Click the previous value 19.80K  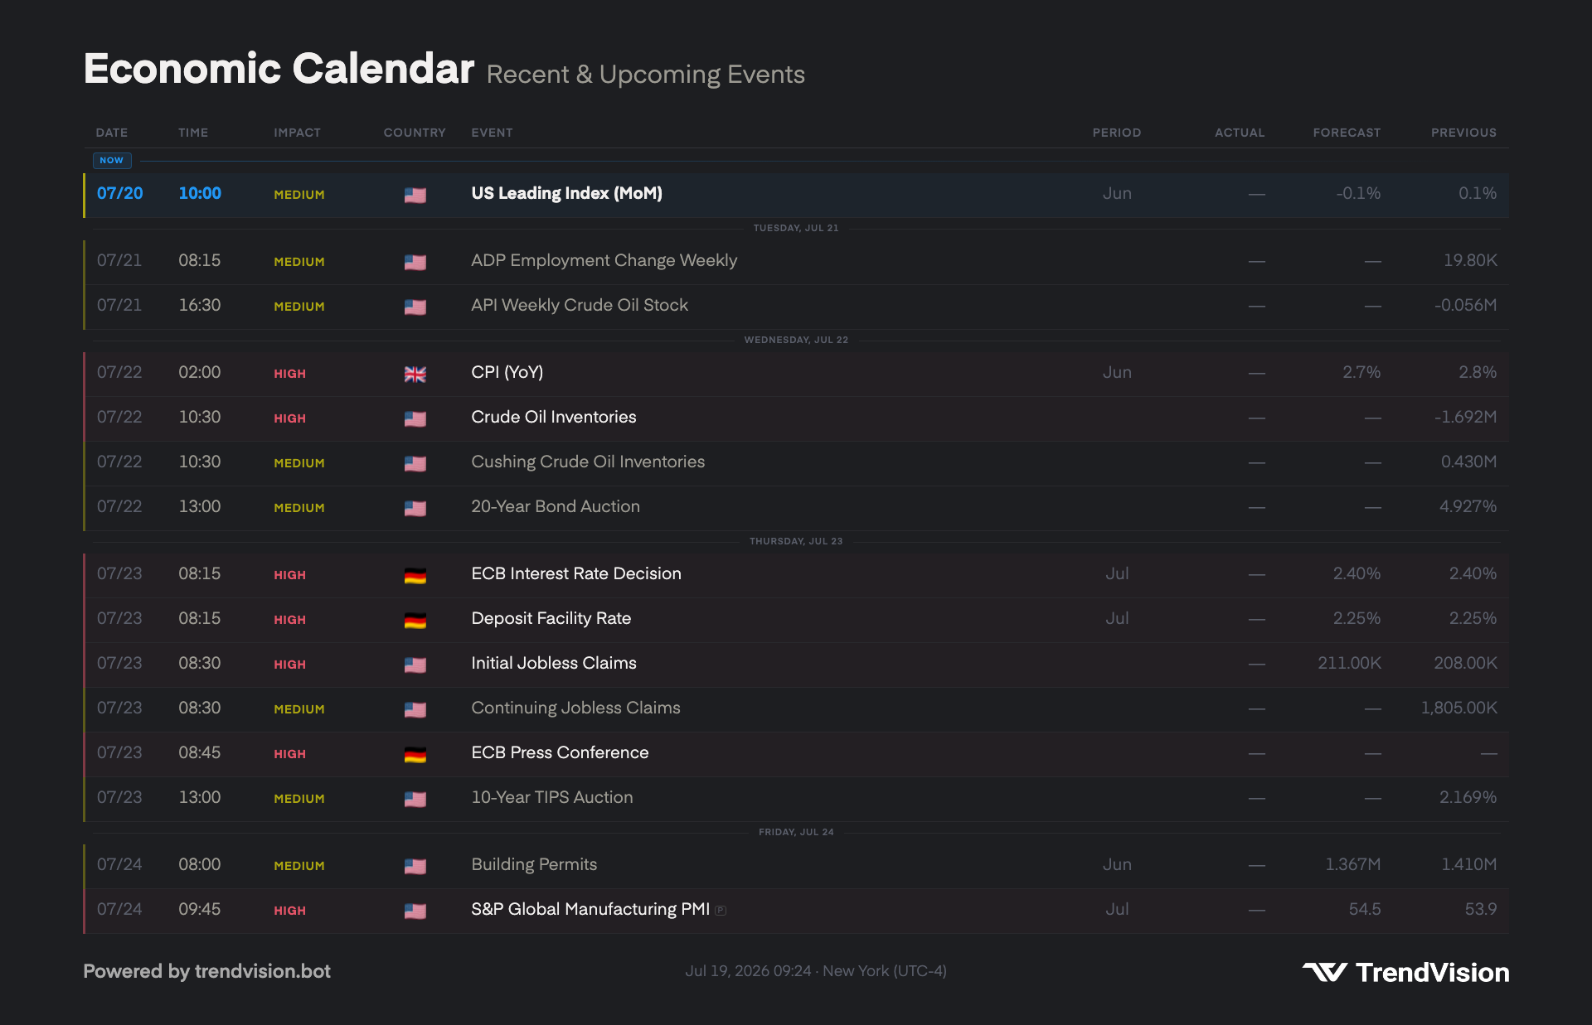(x=1470, y=260)
